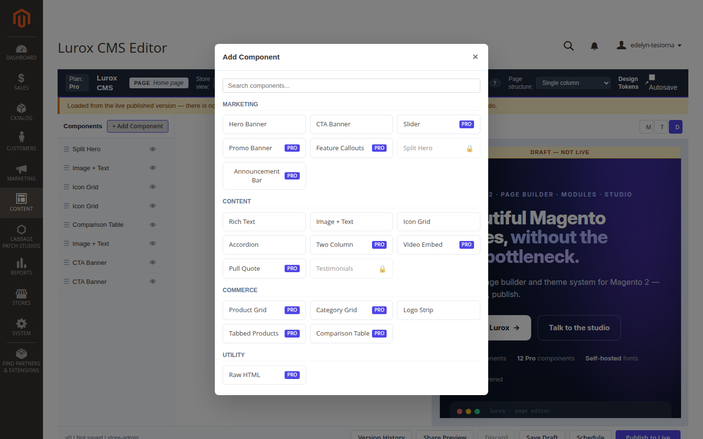Close the Add Component dialog
Image resolution: width=703 pixels, height=439 pixels.
475,57
